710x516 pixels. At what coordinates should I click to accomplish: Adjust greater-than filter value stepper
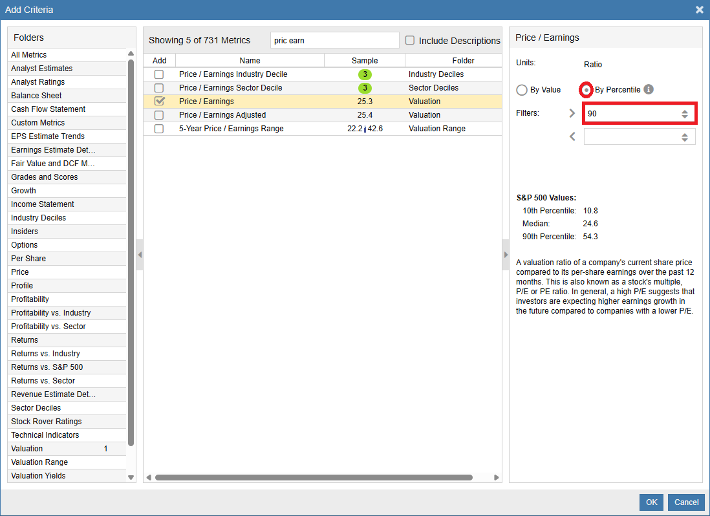(685, 114)
